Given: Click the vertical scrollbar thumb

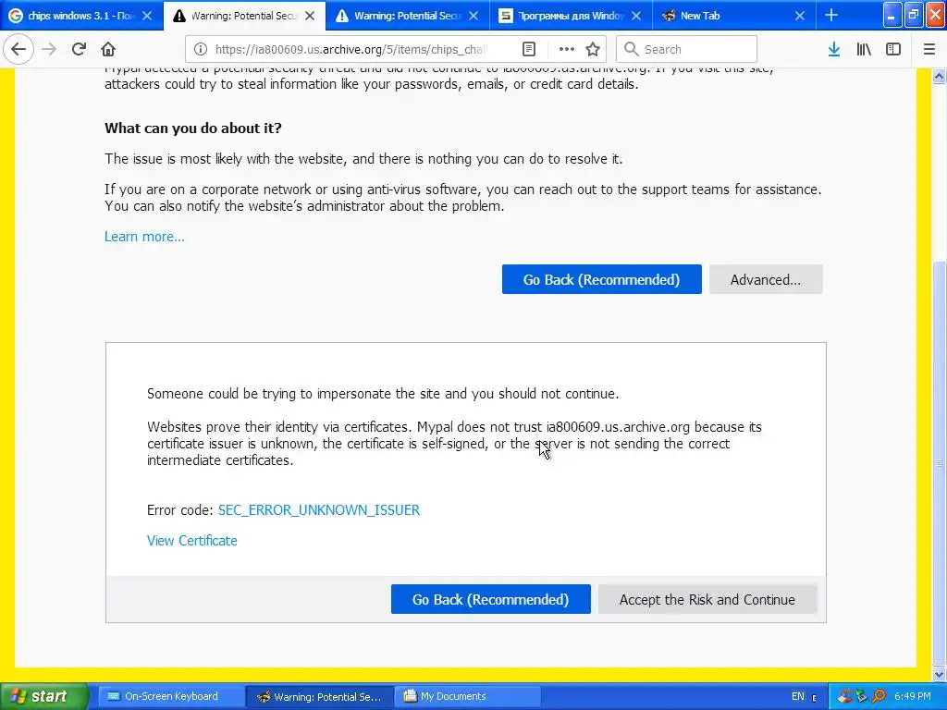Looking at the screenshot, I should pyautogui.click(x=940, y=463).
